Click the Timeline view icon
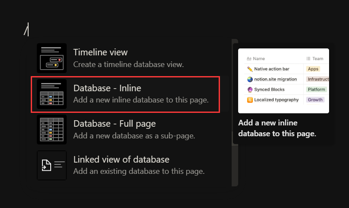Screen dimensions: 349x208 point(52,58)
